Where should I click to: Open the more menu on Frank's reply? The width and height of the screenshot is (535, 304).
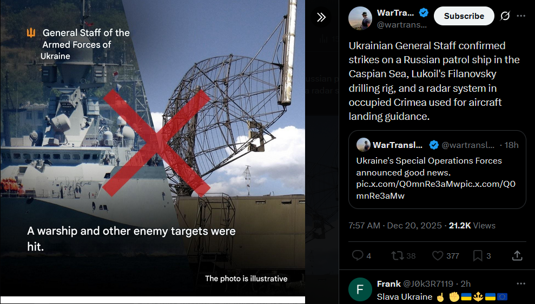pyautogui.click(x=521, y=283)
